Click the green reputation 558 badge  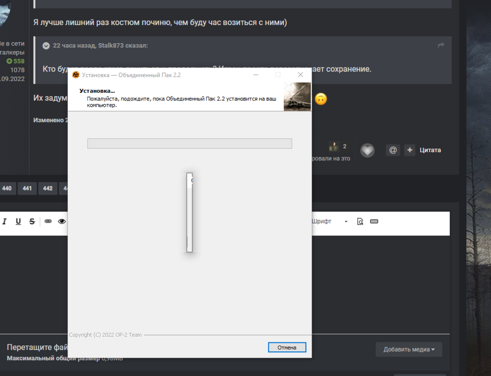click(16, 61)
